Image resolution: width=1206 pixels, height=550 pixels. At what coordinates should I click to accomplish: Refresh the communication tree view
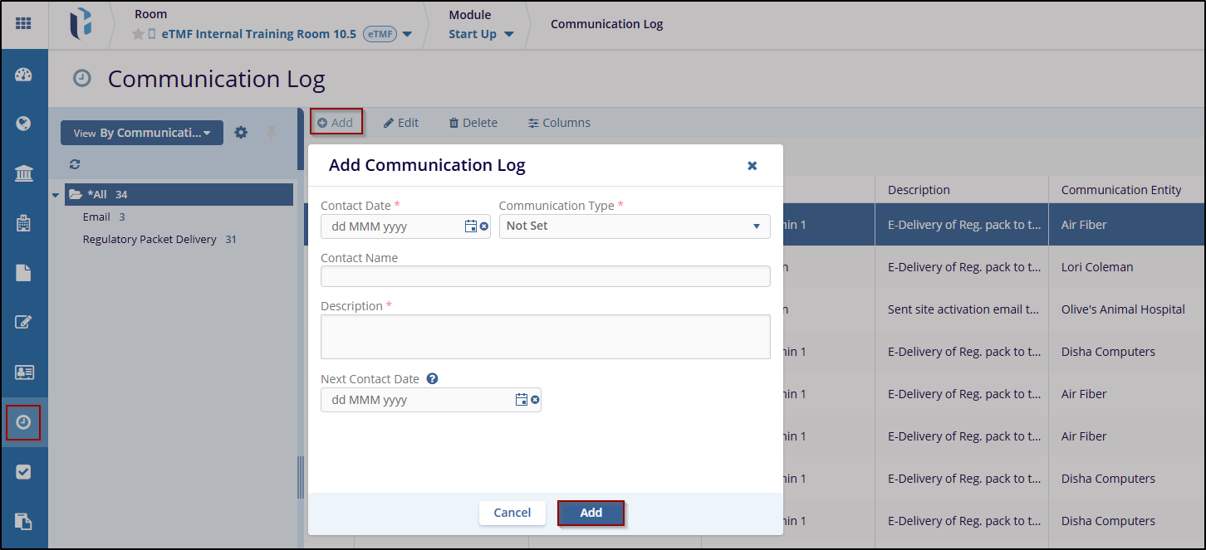point(75,164)
